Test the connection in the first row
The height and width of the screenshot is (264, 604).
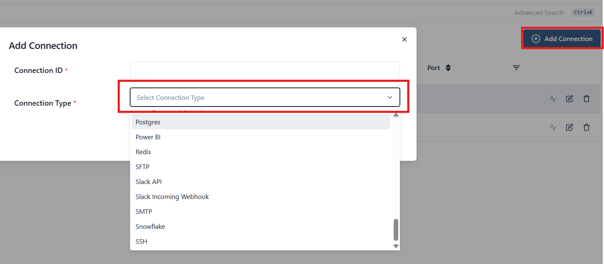(552, 99)
